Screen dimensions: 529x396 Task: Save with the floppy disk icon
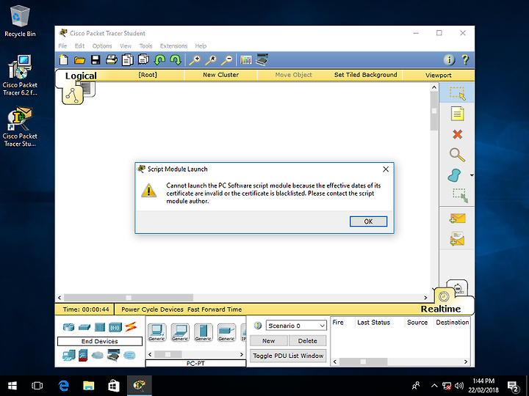(x=96, y=60)
